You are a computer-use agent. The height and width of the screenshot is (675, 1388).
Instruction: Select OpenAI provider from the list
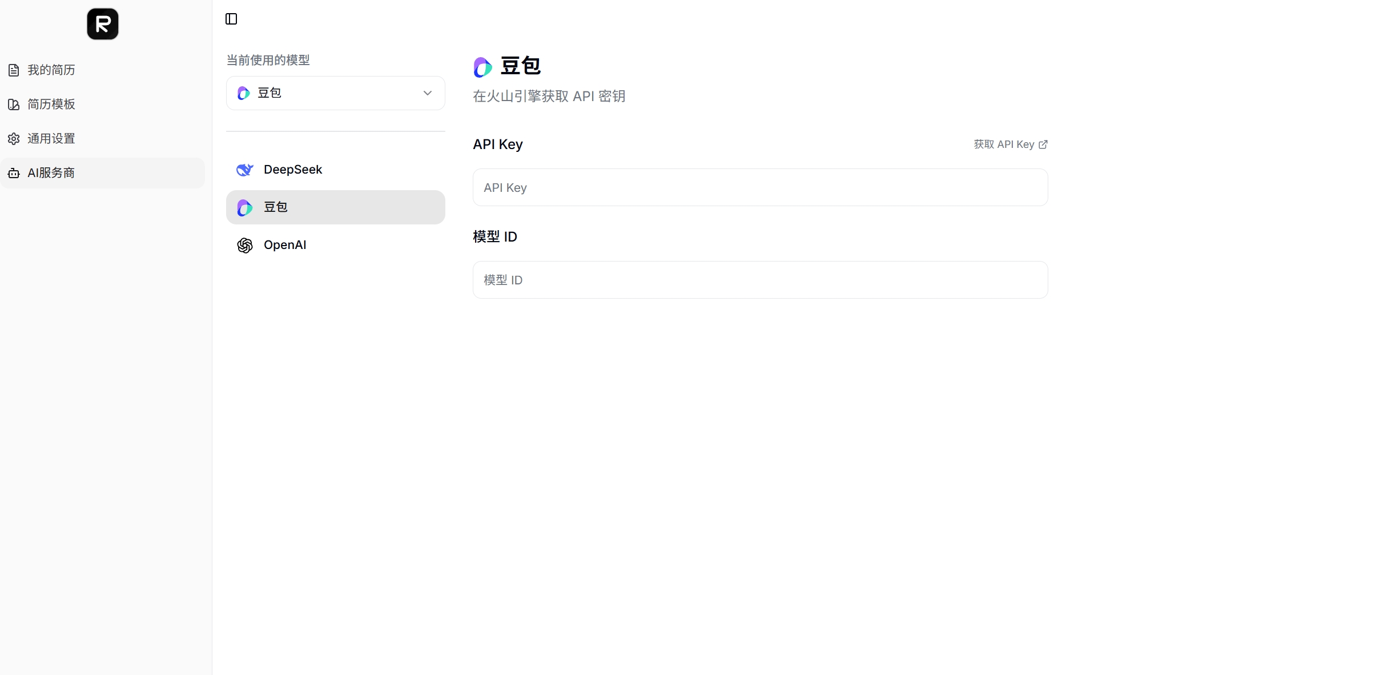(336, 245)
